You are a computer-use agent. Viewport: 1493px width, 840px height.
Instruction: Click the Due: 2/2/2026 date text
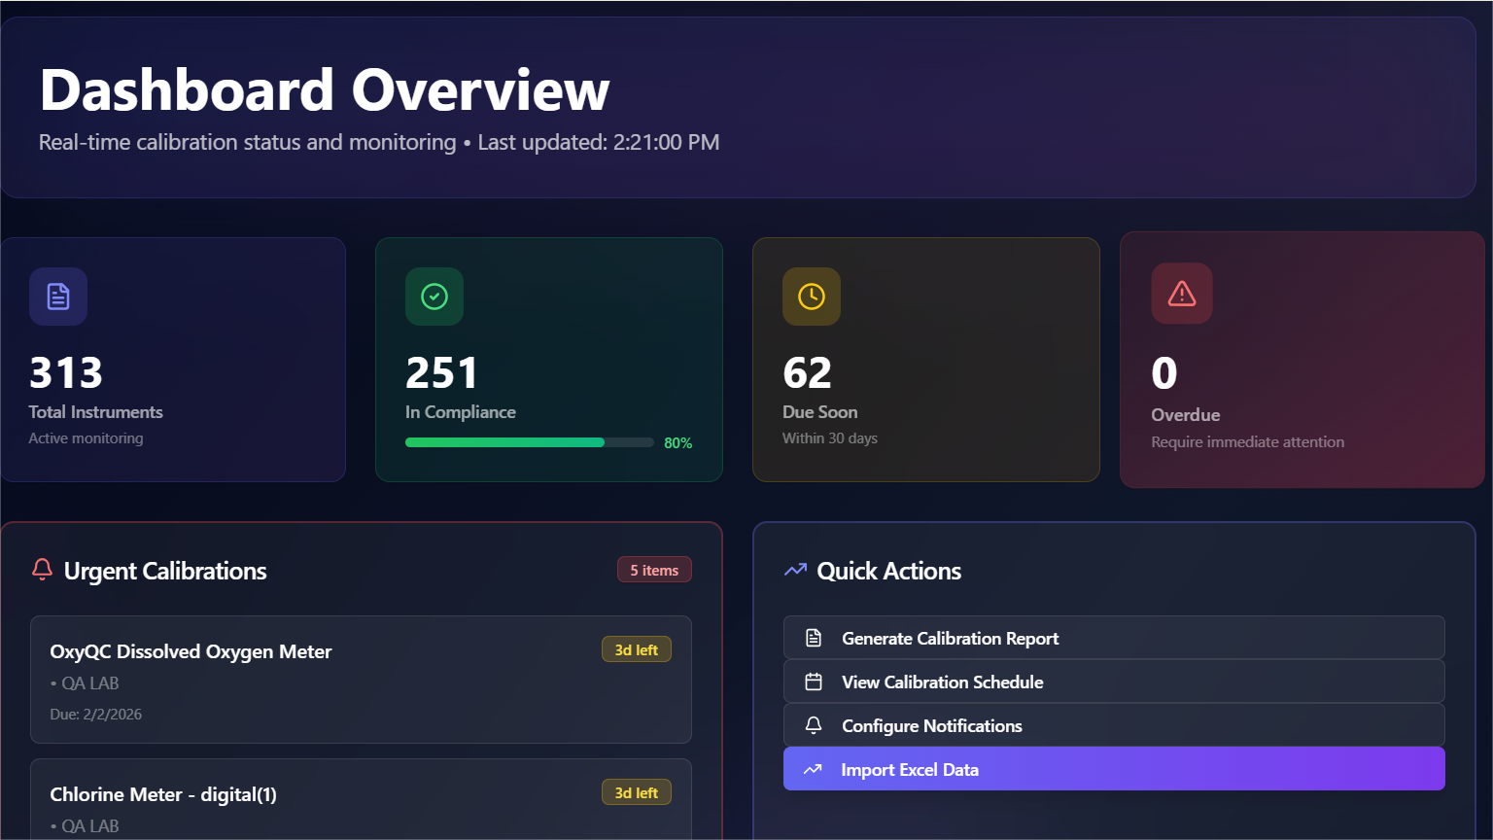tap(96, 714)
